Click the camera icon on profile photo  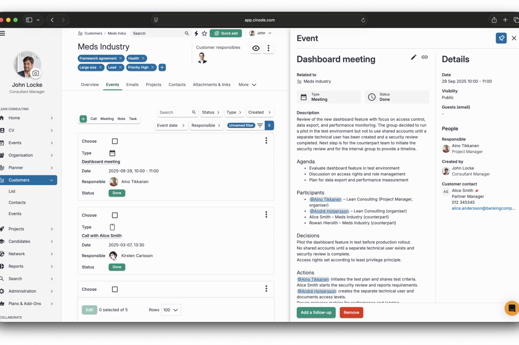tap(36, 73)
